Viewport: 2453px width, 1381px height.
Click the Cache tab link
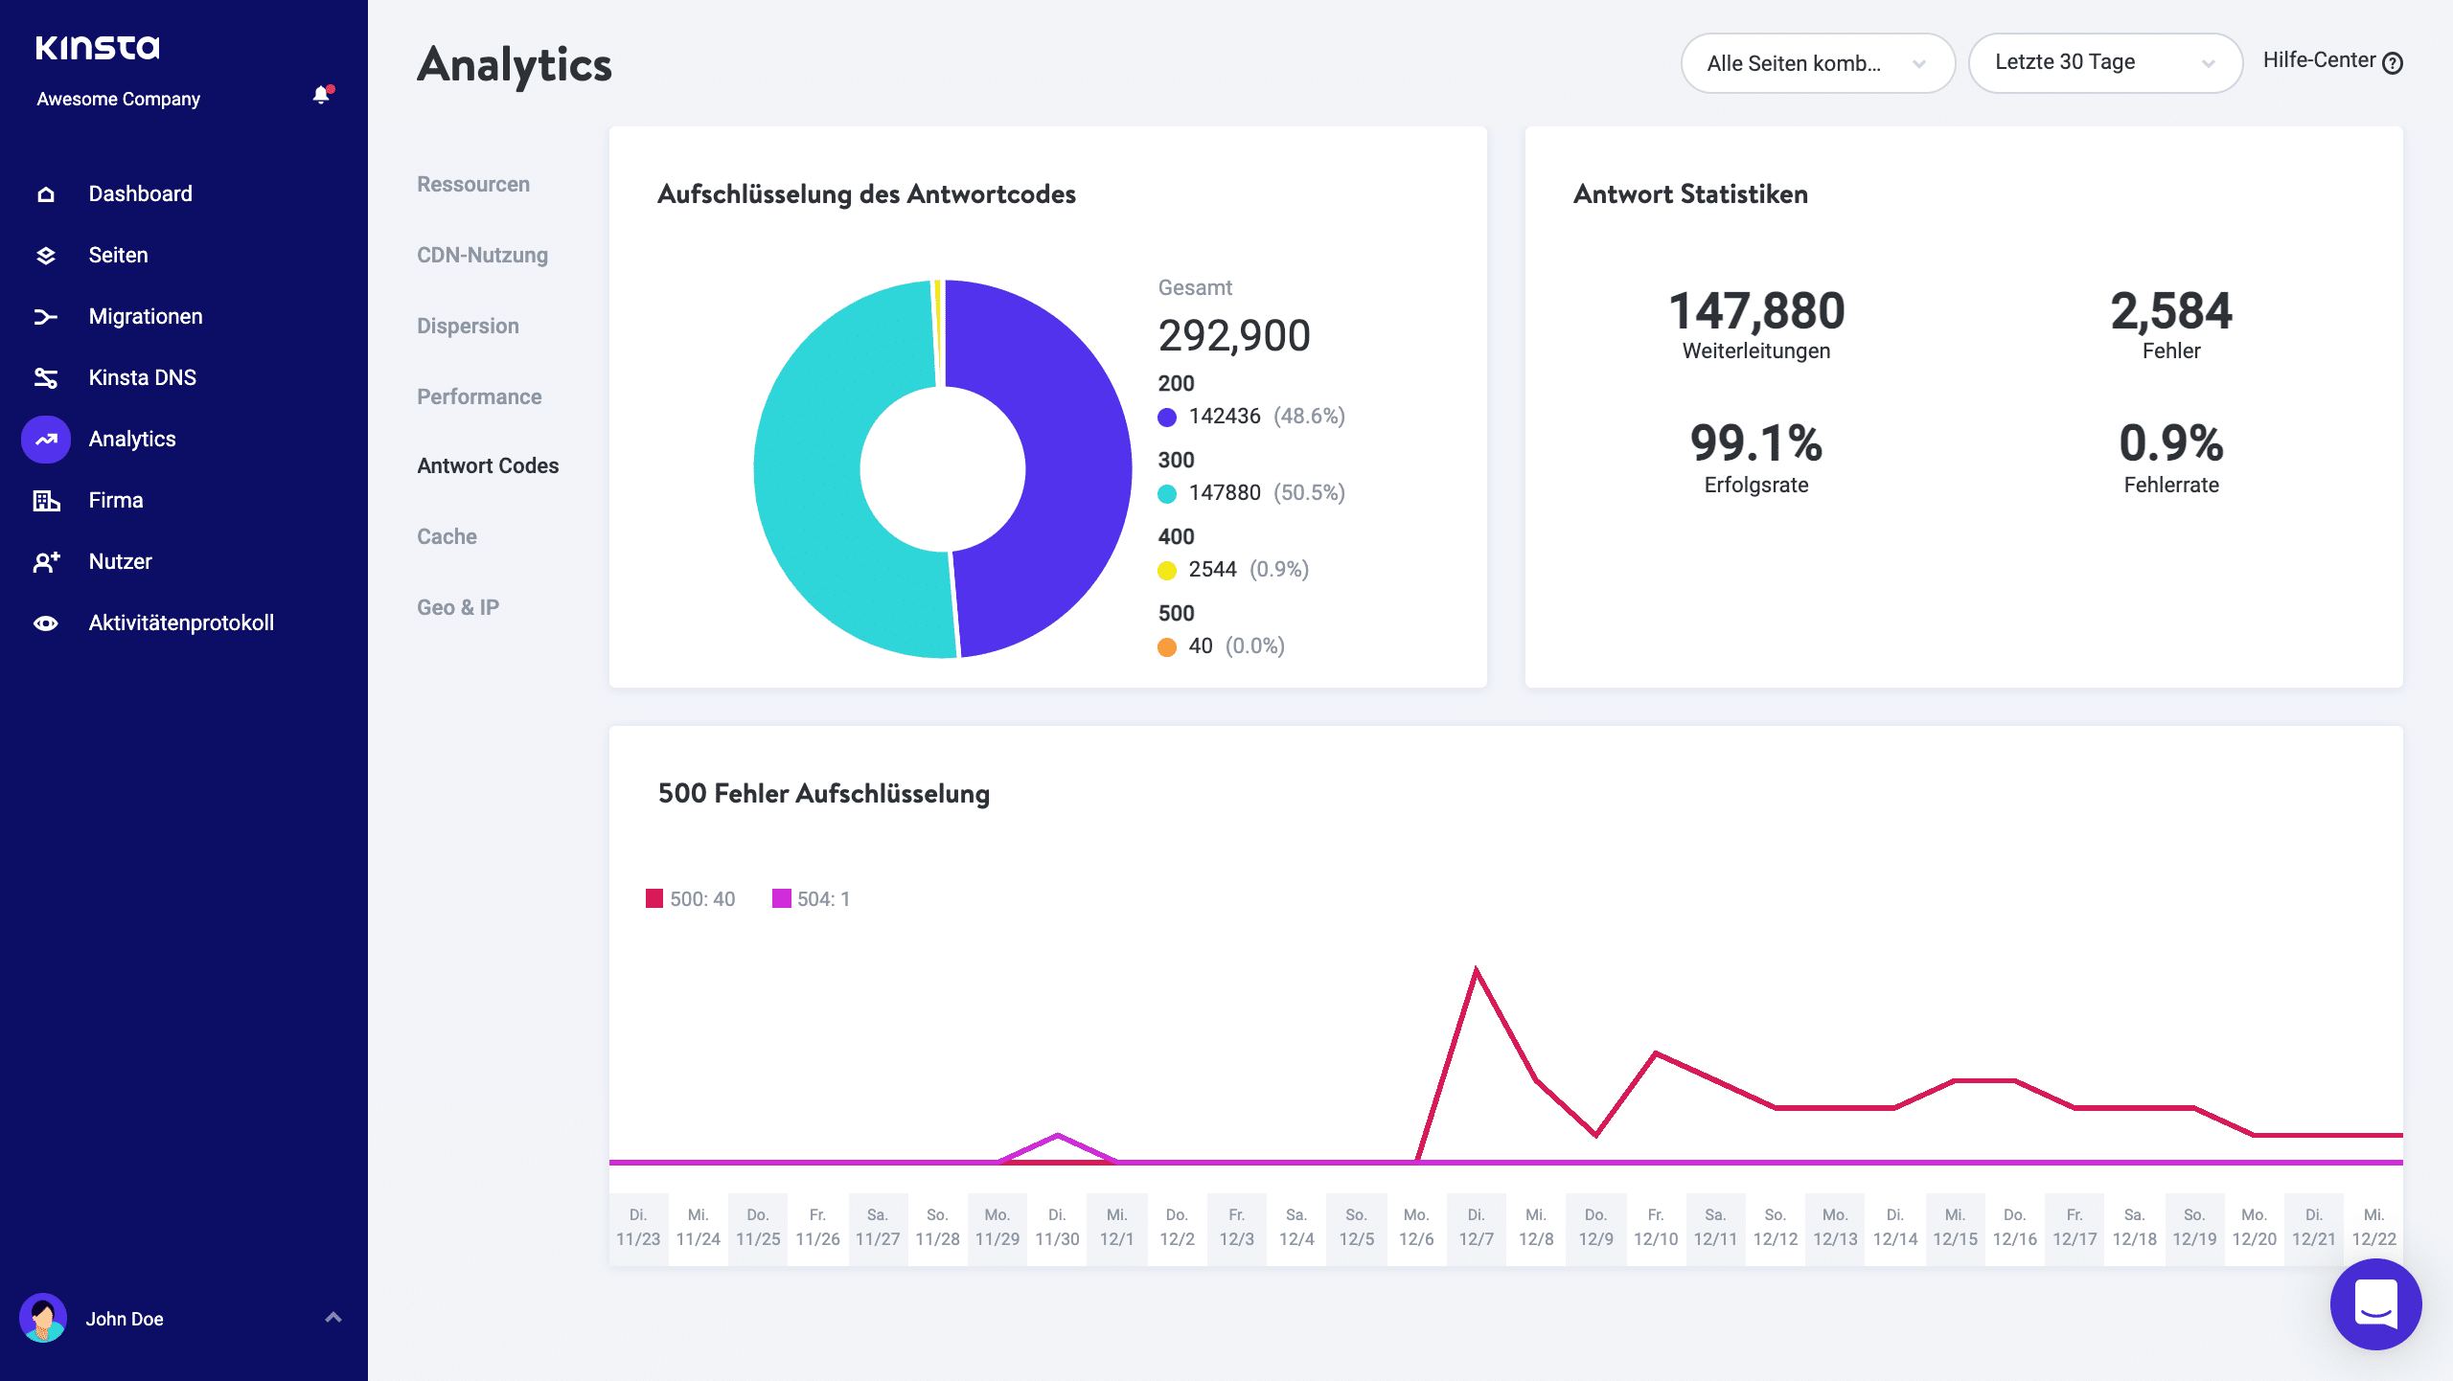tap(447, 537)
